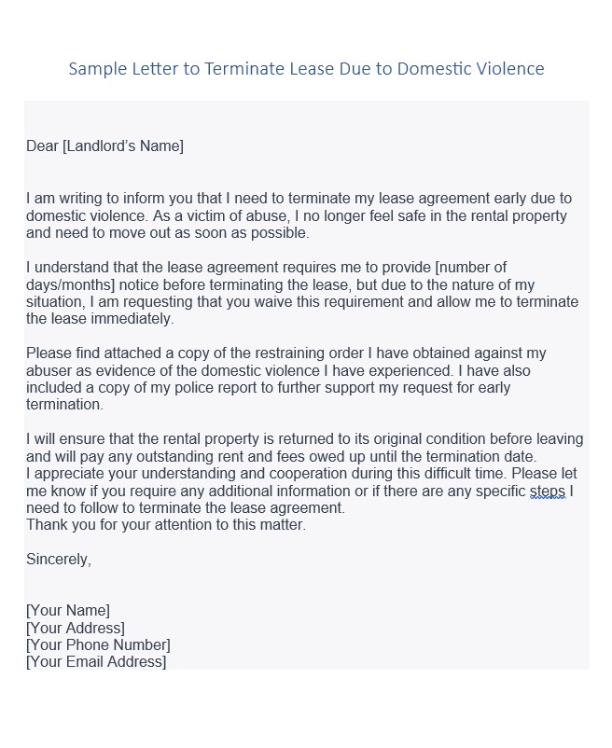Click 'domestic violence' in the first paragraph
The width and height of the screenshot is (612, 748).
tap(88, 215)
